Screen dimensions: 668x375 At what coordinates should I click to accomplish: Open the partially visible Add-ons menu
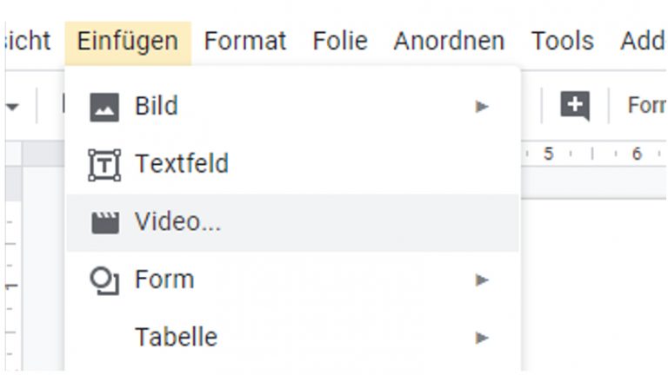coord(644,41)
